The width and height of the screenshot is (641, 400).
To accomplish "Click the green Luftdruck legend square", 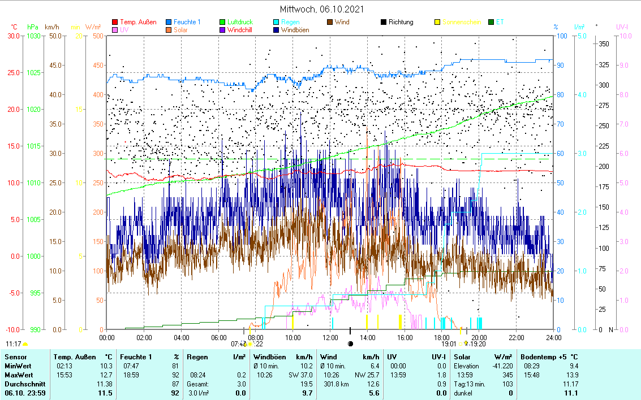I will coord(222,23).
